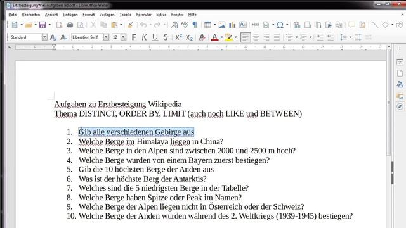Insert a special character with Omega icon
406x228 pixels.
tap(280, 25)
